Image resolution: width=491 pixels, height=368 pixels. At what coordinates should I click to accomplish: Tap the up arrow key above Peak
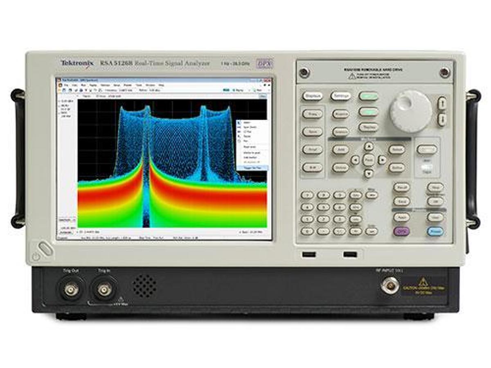click(x=369, y=146)
